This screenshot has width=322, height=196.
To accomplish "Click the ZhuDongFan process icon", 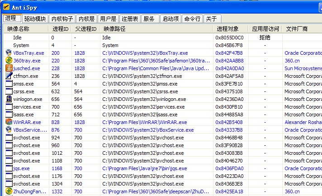I will click(x=9, y=191).
